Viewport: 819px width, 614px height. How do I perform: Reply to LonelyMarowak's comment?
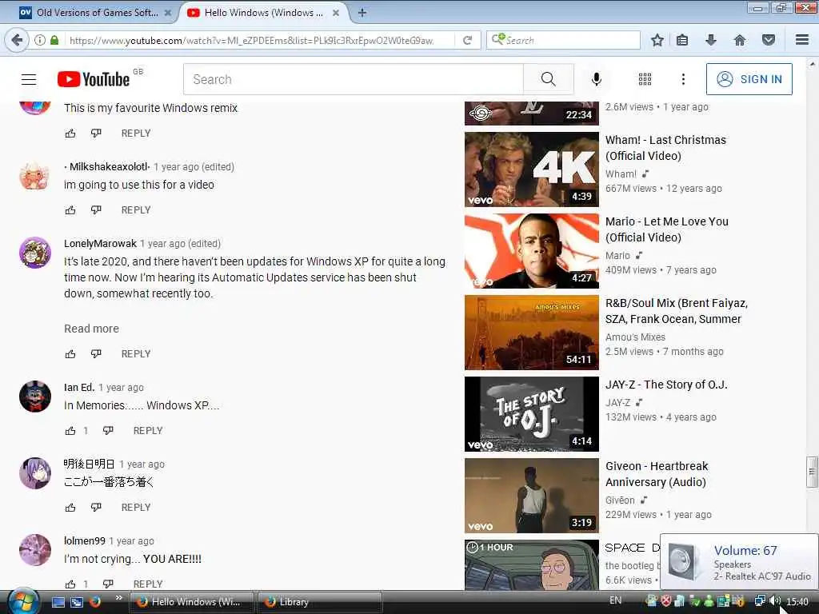point(136,354)
